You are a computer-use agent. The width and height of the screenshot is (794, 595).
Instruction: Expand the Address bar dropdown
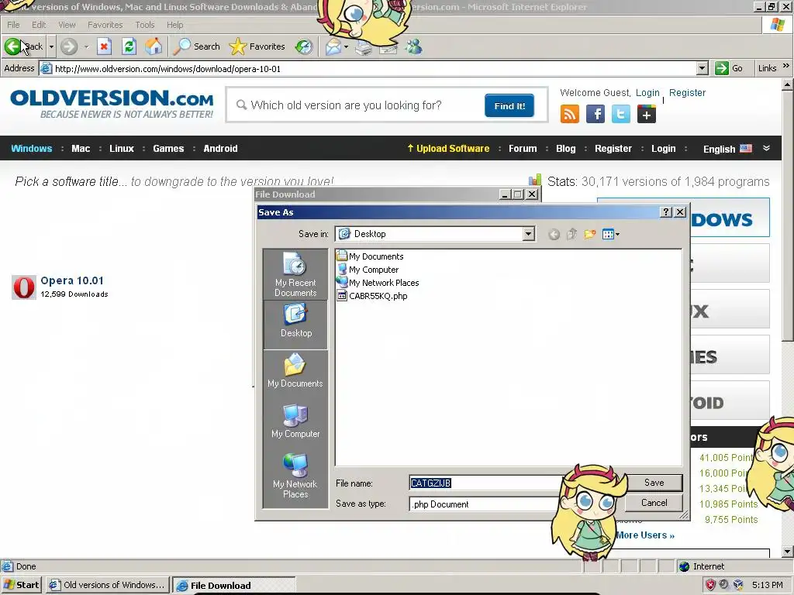[x=702, y=68]
